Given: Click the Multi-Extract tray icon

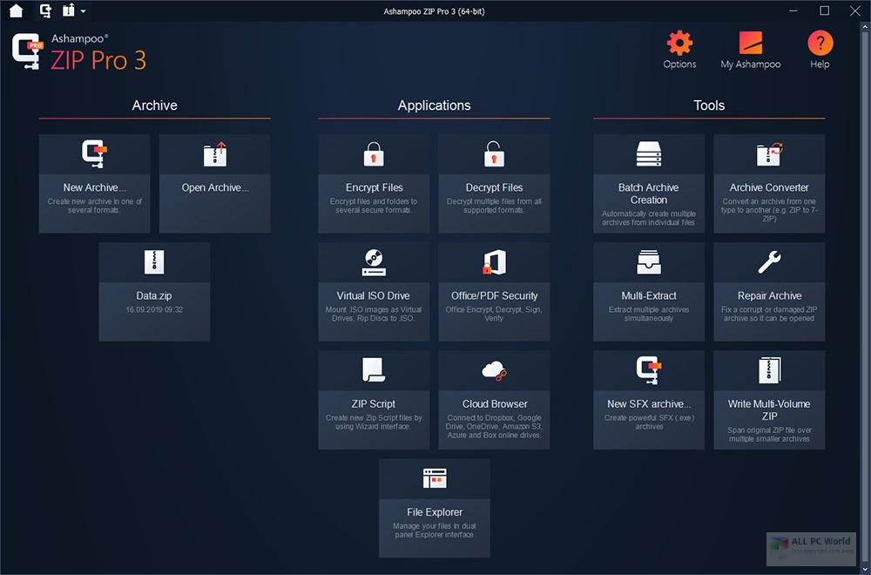Looking at the screenshot, I should point(649,262).
